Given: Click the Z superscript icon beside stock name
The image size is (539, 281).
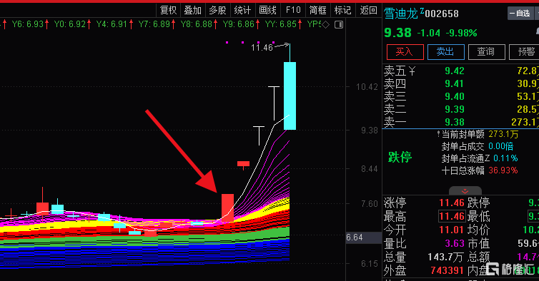Looking at the screenshot, I should pyautogui.click(x=422, y=11).
